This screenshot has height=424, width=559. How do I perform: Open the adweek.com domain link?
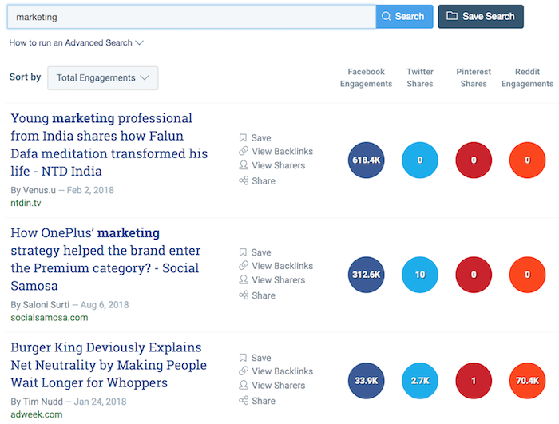click(37, 414)
